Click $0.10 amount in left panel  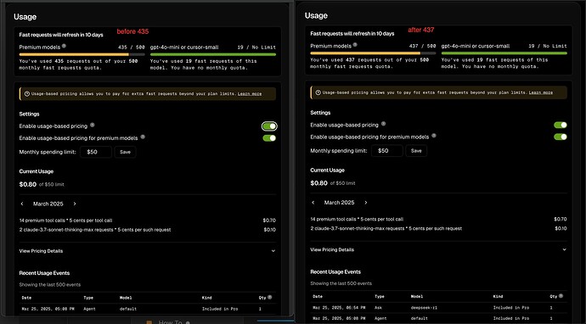click(x=269, y=230)
